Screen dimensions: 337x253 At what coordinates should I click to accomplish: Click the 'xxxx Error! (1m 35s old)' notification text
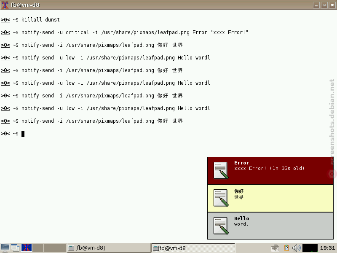click(269, 168)
